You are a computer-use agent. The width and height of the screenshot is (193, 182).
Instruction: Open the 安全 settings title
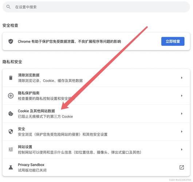[21, 129]
